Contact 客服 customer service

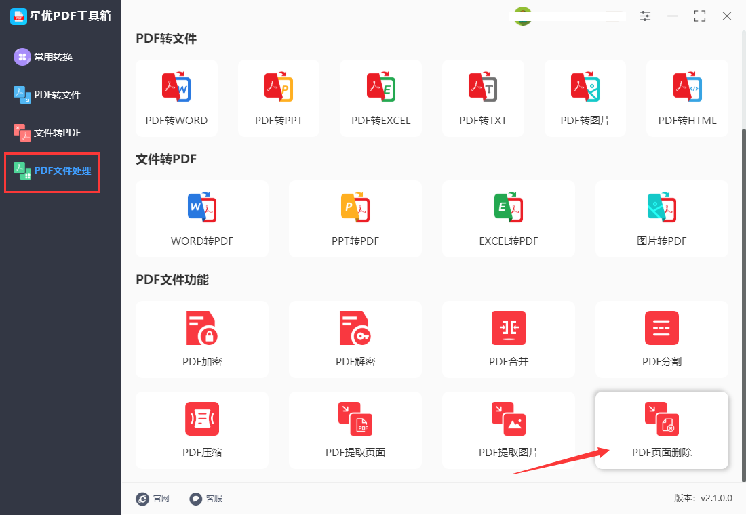[x=206, y=498]
